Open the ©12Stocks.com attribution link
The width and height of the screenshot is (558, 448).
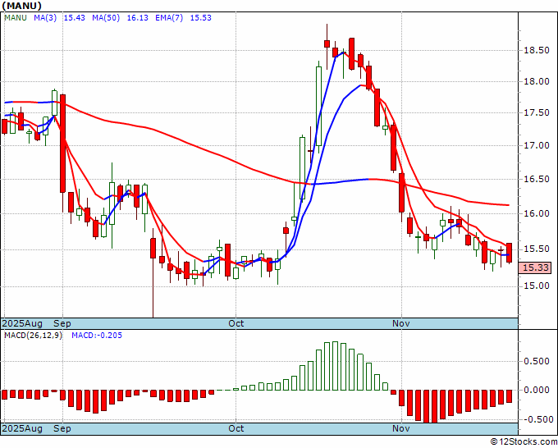[x=524, y=441]
